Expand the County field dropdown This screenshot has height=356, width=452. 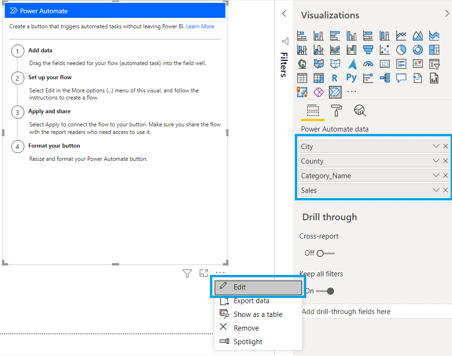coord(436,161)
